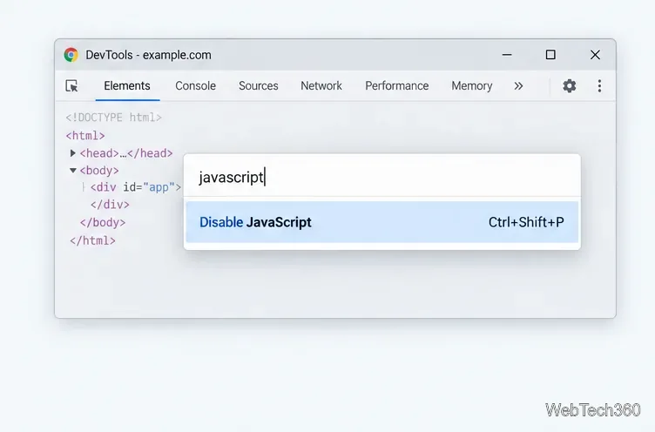Image resolution: width=655 pixels, height=432 pixels.
Task: Select the div id="app" node
Action: pos(136,187)
